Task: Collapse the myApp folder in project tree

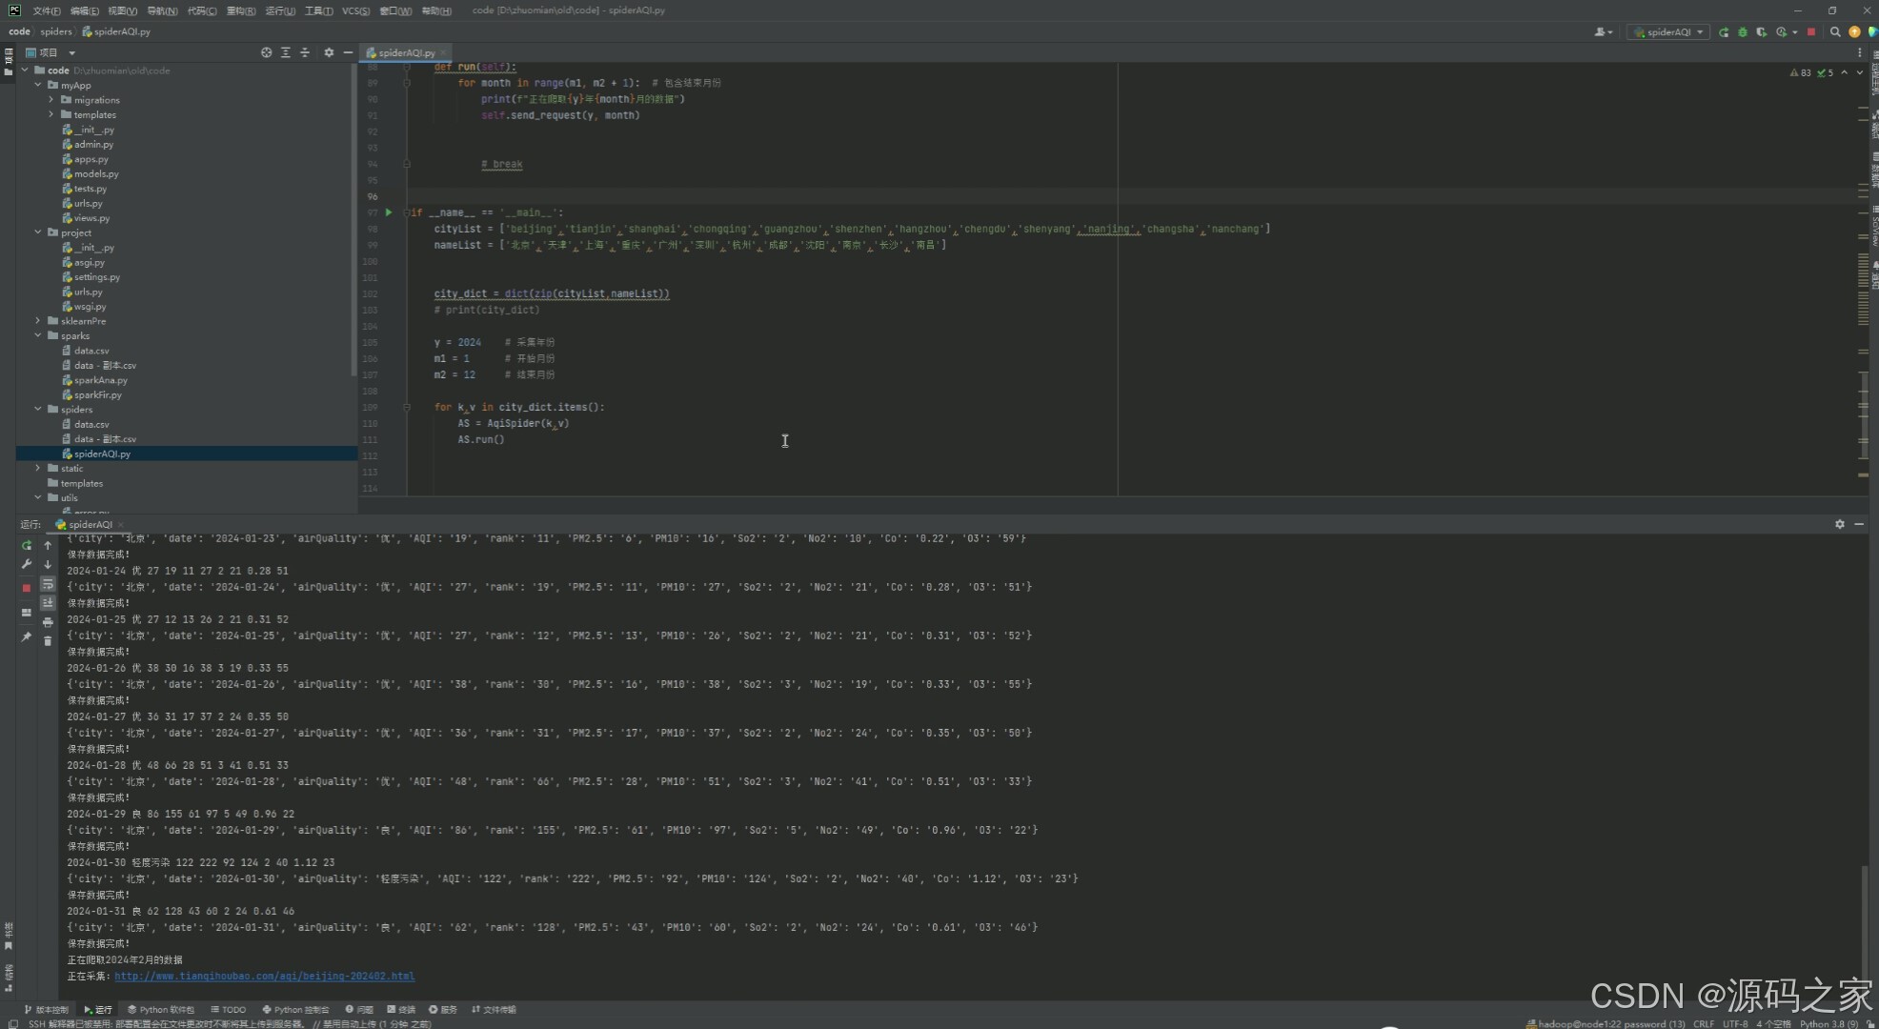Action: coord(38,85)
